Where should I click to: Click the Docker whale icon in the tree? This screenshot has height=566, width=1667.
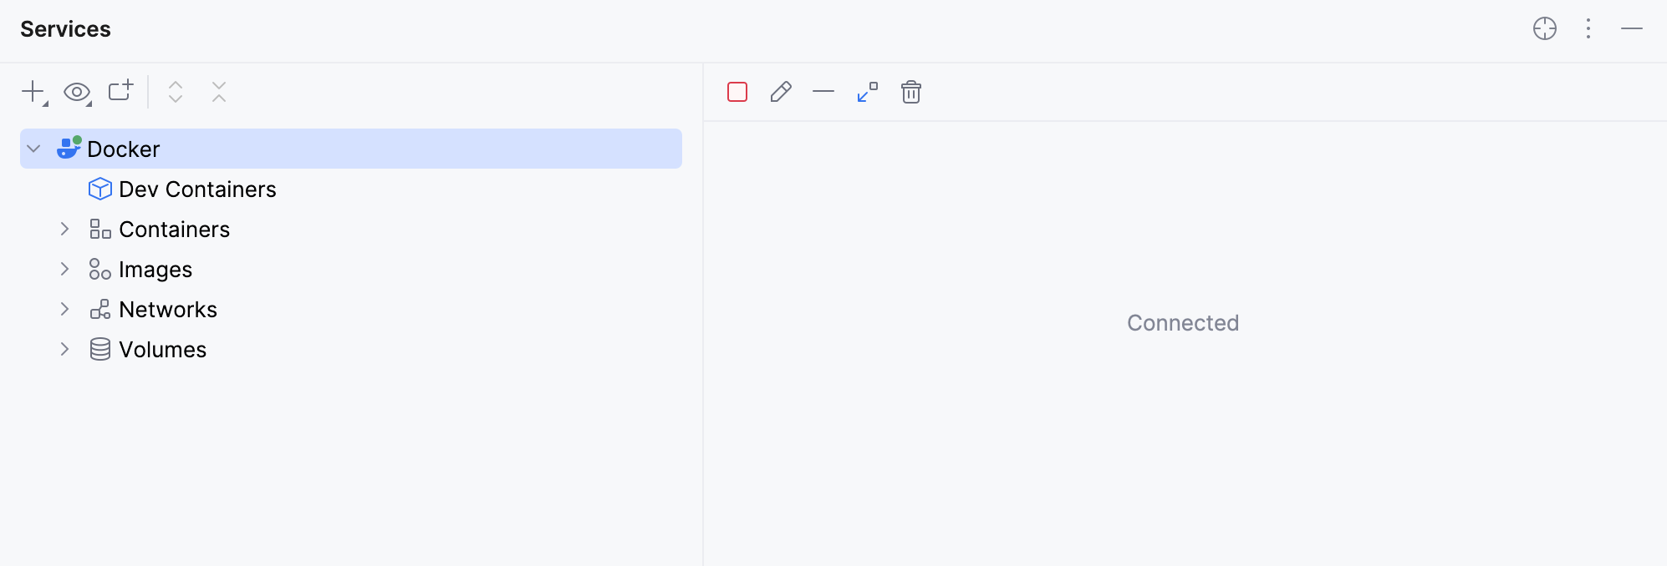69,149
